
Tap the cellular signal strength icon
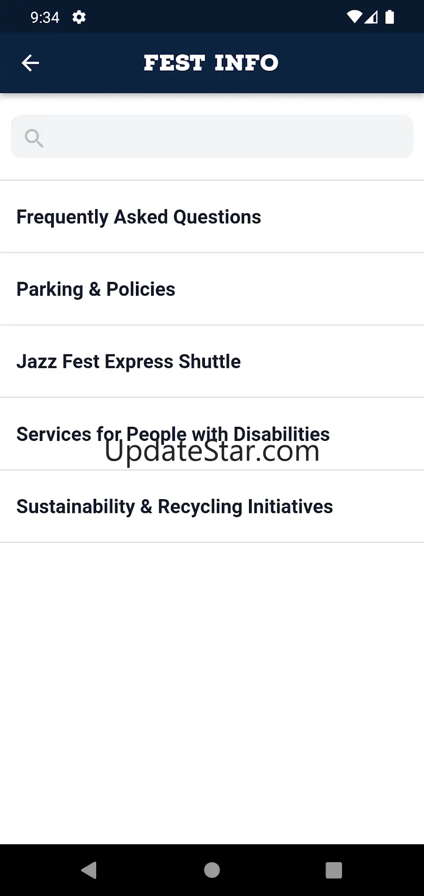pos(371,17)
